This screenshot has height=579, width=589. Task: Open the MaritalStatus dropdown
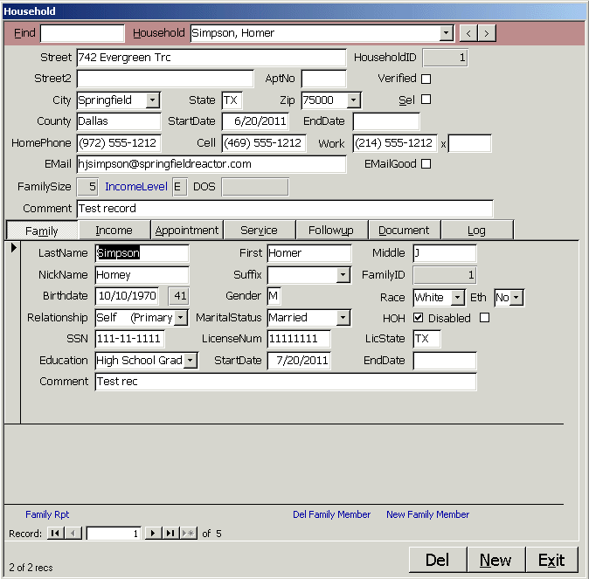click(343, 318)
